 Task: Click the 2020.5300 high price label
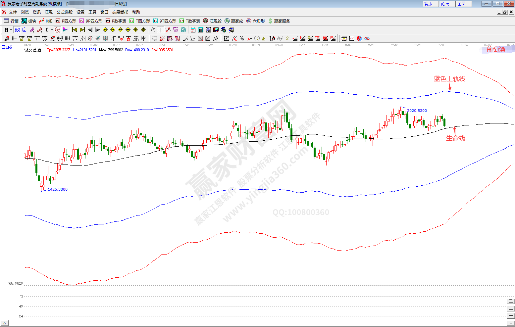(x=417, y=111)
